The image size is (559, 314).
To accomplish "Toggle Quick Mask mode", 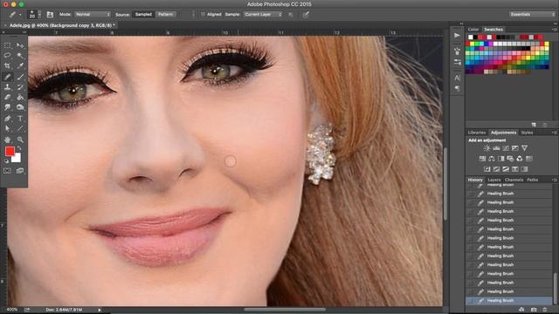I will tap(8, 171).
